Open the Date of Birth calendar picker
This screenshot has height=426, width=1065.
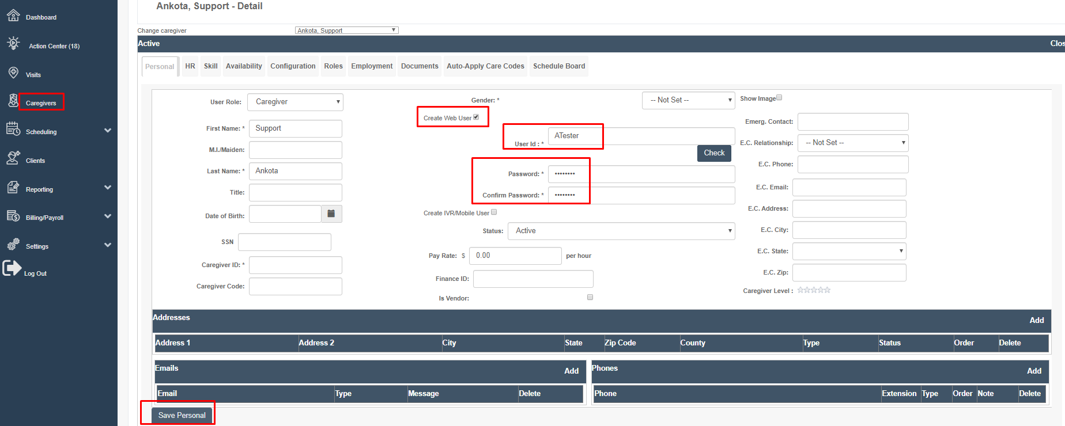tap(331, 214)
